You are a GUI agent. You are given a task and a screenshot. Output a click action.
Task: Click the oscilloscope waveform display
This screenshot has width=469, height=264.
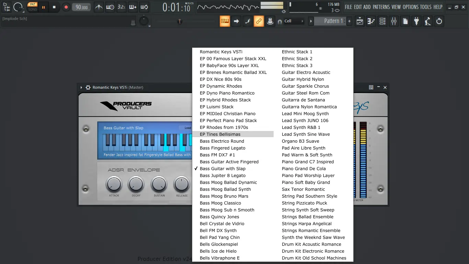228,7
